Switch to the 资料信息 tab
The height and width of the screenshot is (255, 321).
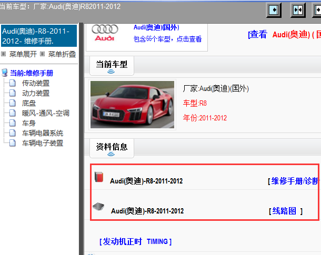(112, 148)
